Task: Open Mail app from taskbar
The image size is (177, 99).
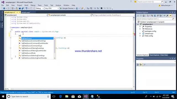Action: (79, 97)
